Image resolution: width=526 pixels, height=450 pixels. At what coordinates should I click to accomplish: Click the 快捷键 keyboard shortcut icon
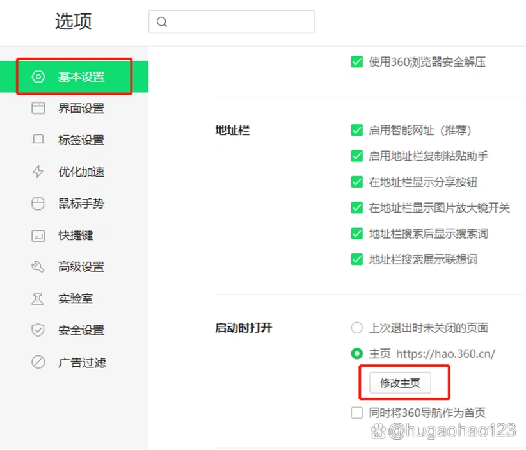click(x=38, y=235)
